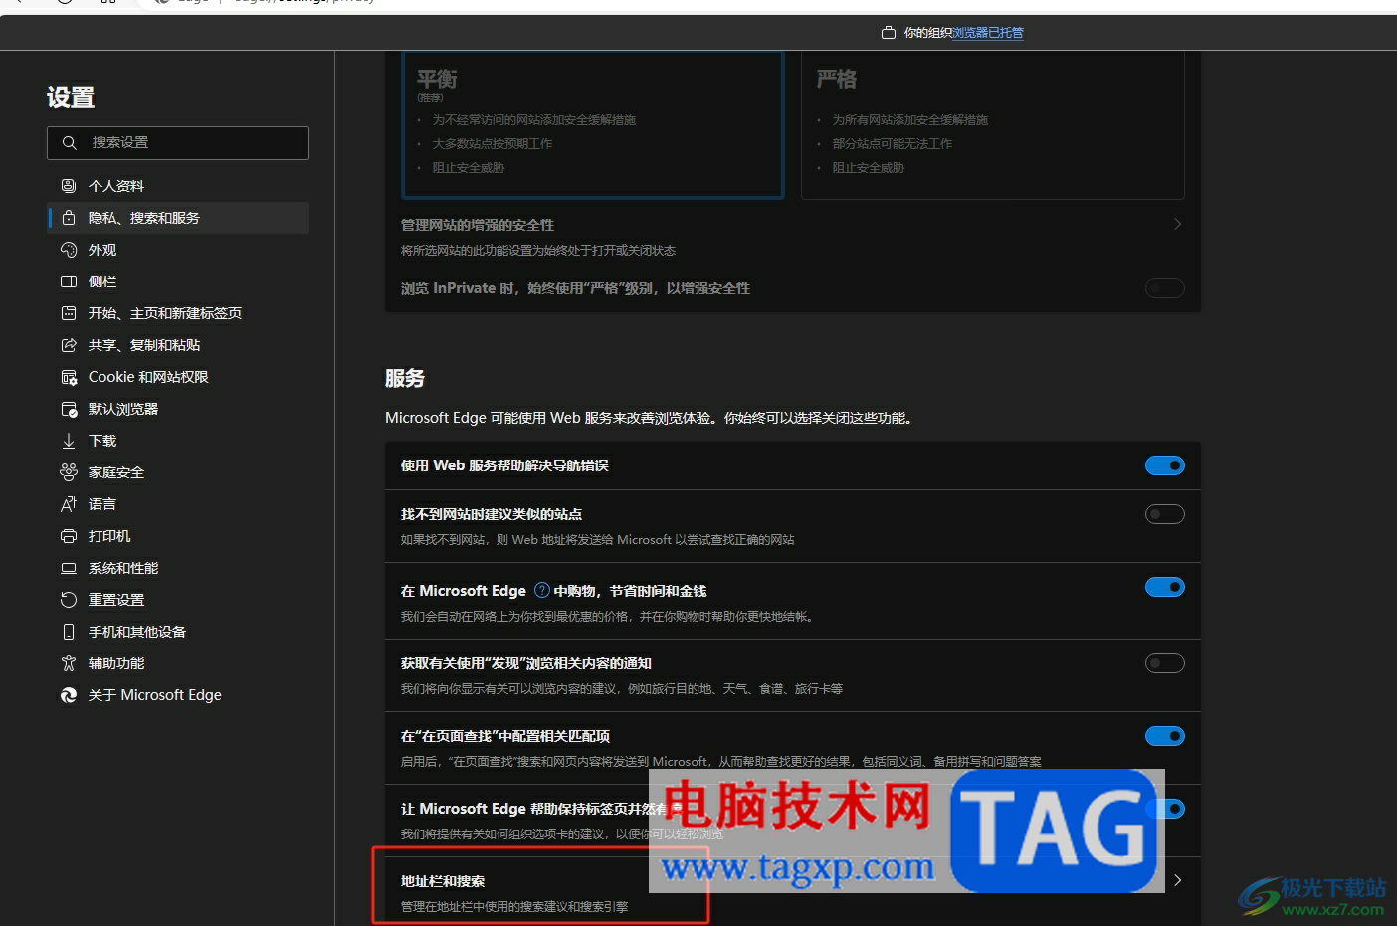Image resolution: width=1397 pixels, height=926 pixels.
Task: Select the 严格 security level card
Action: click(x=993, y=124)
